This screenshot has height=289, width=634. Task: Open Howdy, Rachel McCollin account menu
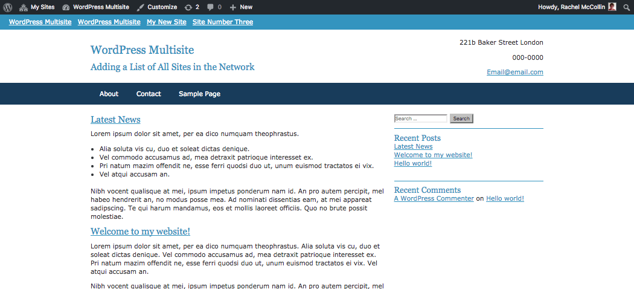click(577, 7)
